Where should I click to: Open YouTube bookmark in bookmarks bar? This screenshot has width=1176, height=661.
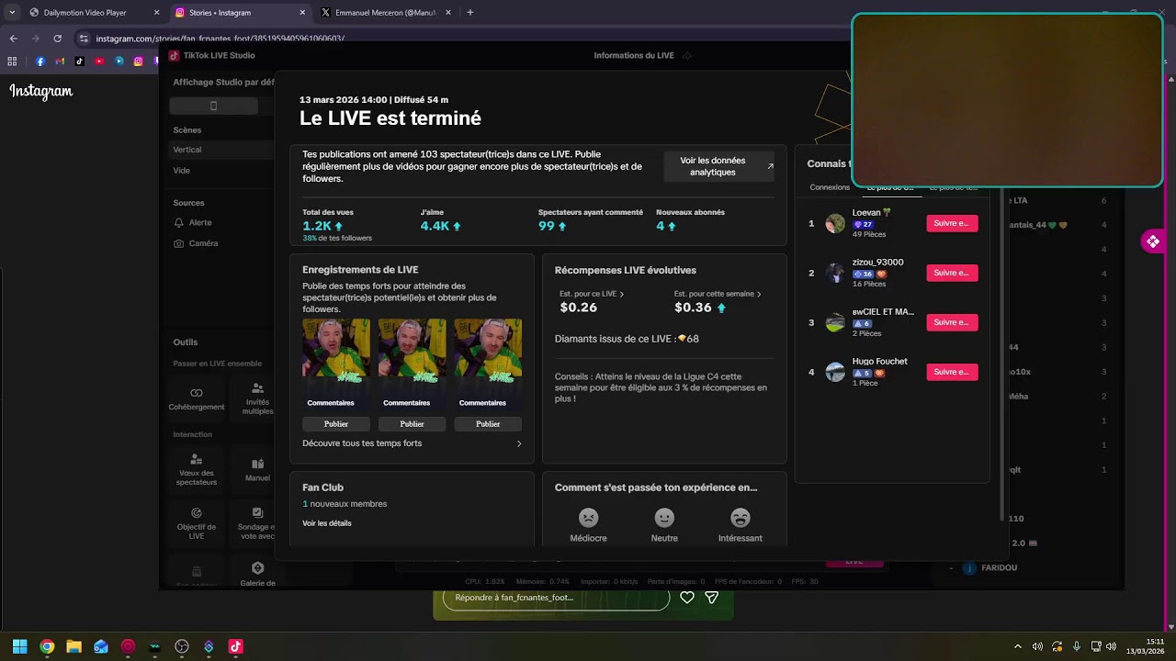99,62
